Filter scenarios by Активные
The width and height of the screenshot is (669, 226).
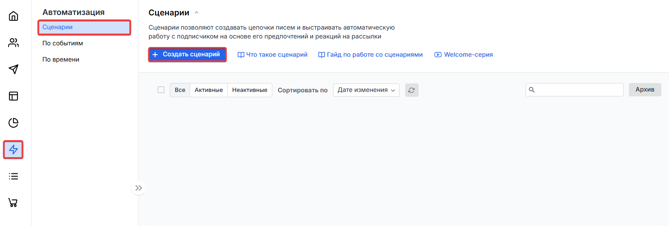(209, 90)
